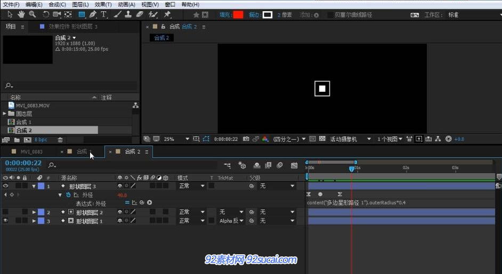Show 形状图层 2 by toggling its visibility box

(6, 212)
